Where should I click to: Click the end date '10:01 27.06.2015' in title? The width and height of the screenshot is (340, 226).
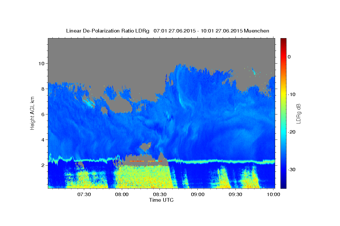[221, 31]
